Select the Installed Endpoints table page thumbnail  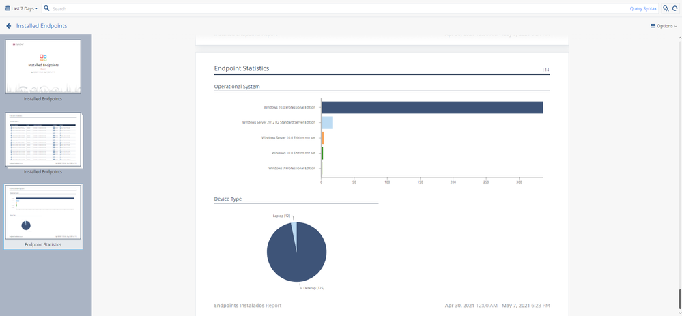point(43,141)
